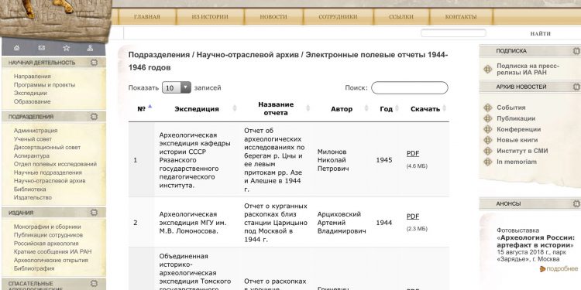
Task: Open Научно-отраслевой архив in sidebar
Action: click(x=50, y=181)
